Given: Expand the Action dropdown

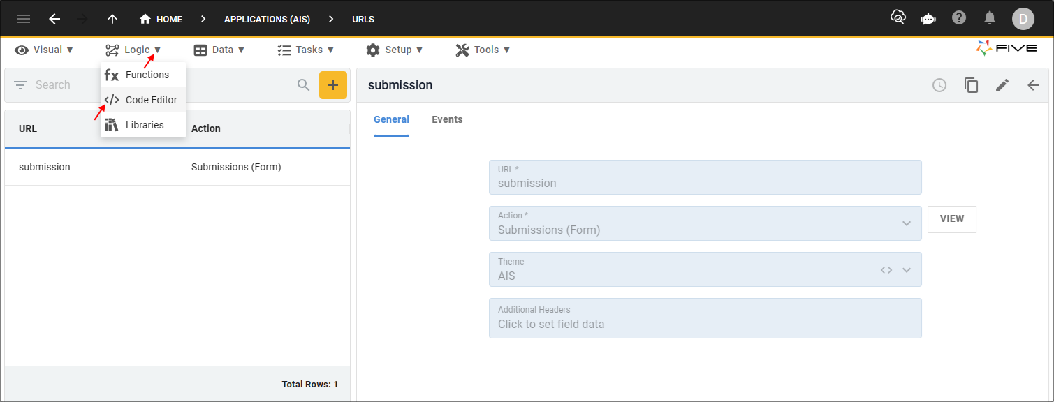Looking at the screenshot, I should 907,224.
